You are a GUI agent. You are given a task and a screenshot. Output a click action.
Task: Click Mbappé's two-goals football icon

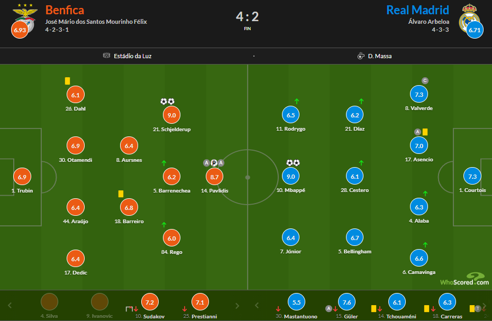coord(293,163)
